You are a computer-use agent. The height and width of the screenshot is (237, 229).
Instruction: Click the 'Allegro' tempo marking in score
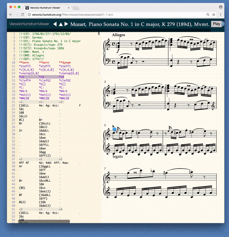tap(119, 35)
